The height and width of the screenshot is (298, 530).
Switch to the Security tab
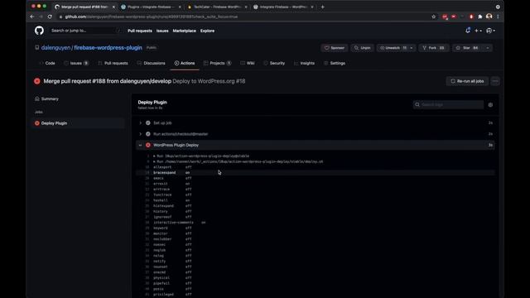274,63
